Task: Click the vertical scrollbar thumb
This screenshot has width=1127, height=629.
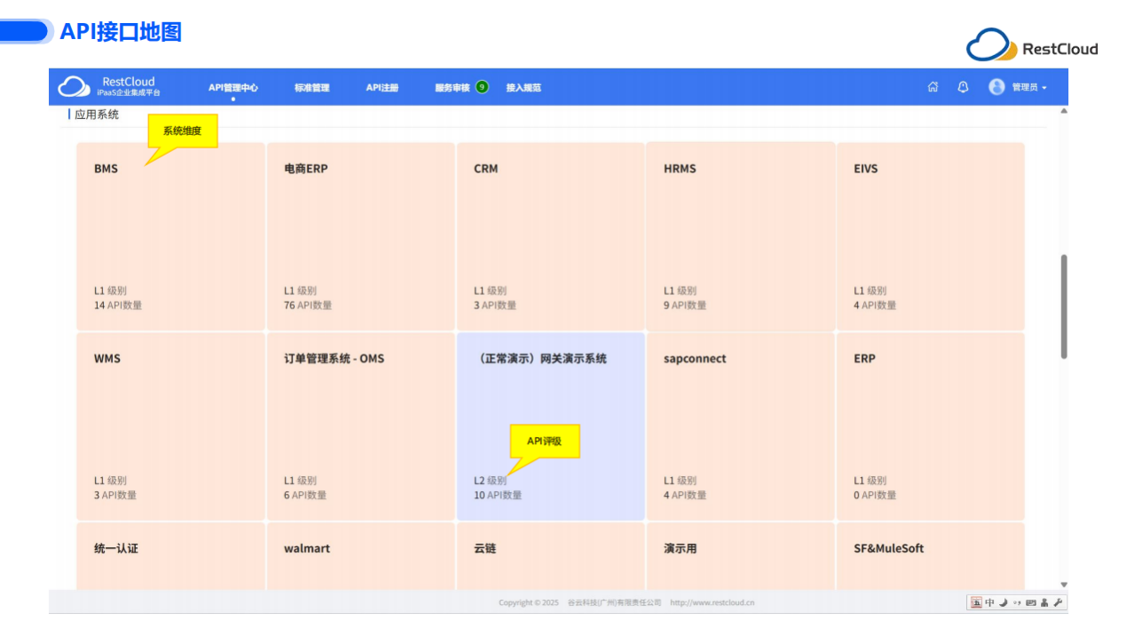Action: (x=1064, y=307)
